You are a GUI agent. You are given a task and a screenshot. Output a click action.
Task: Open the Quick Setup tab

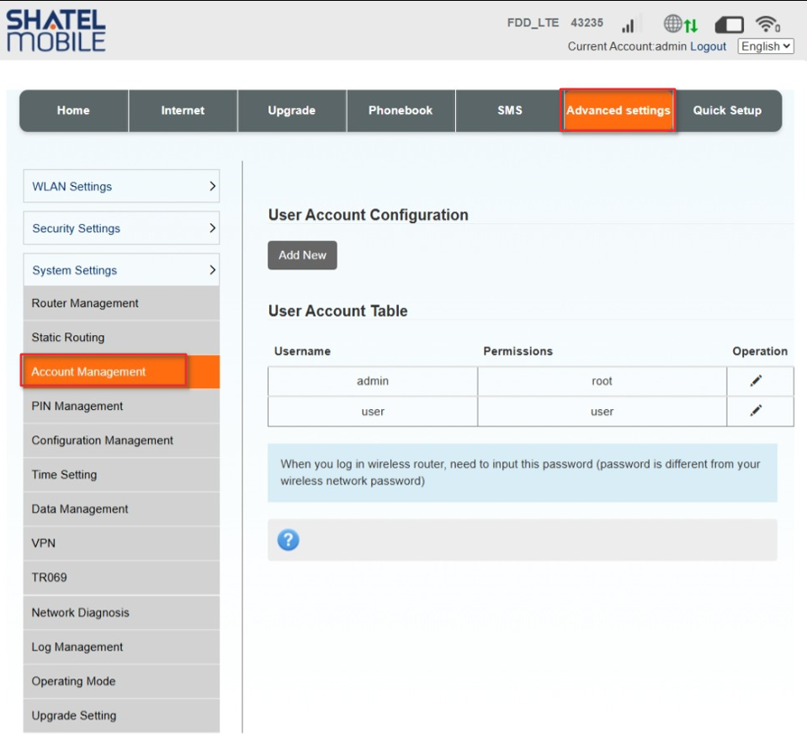point(727,110)
